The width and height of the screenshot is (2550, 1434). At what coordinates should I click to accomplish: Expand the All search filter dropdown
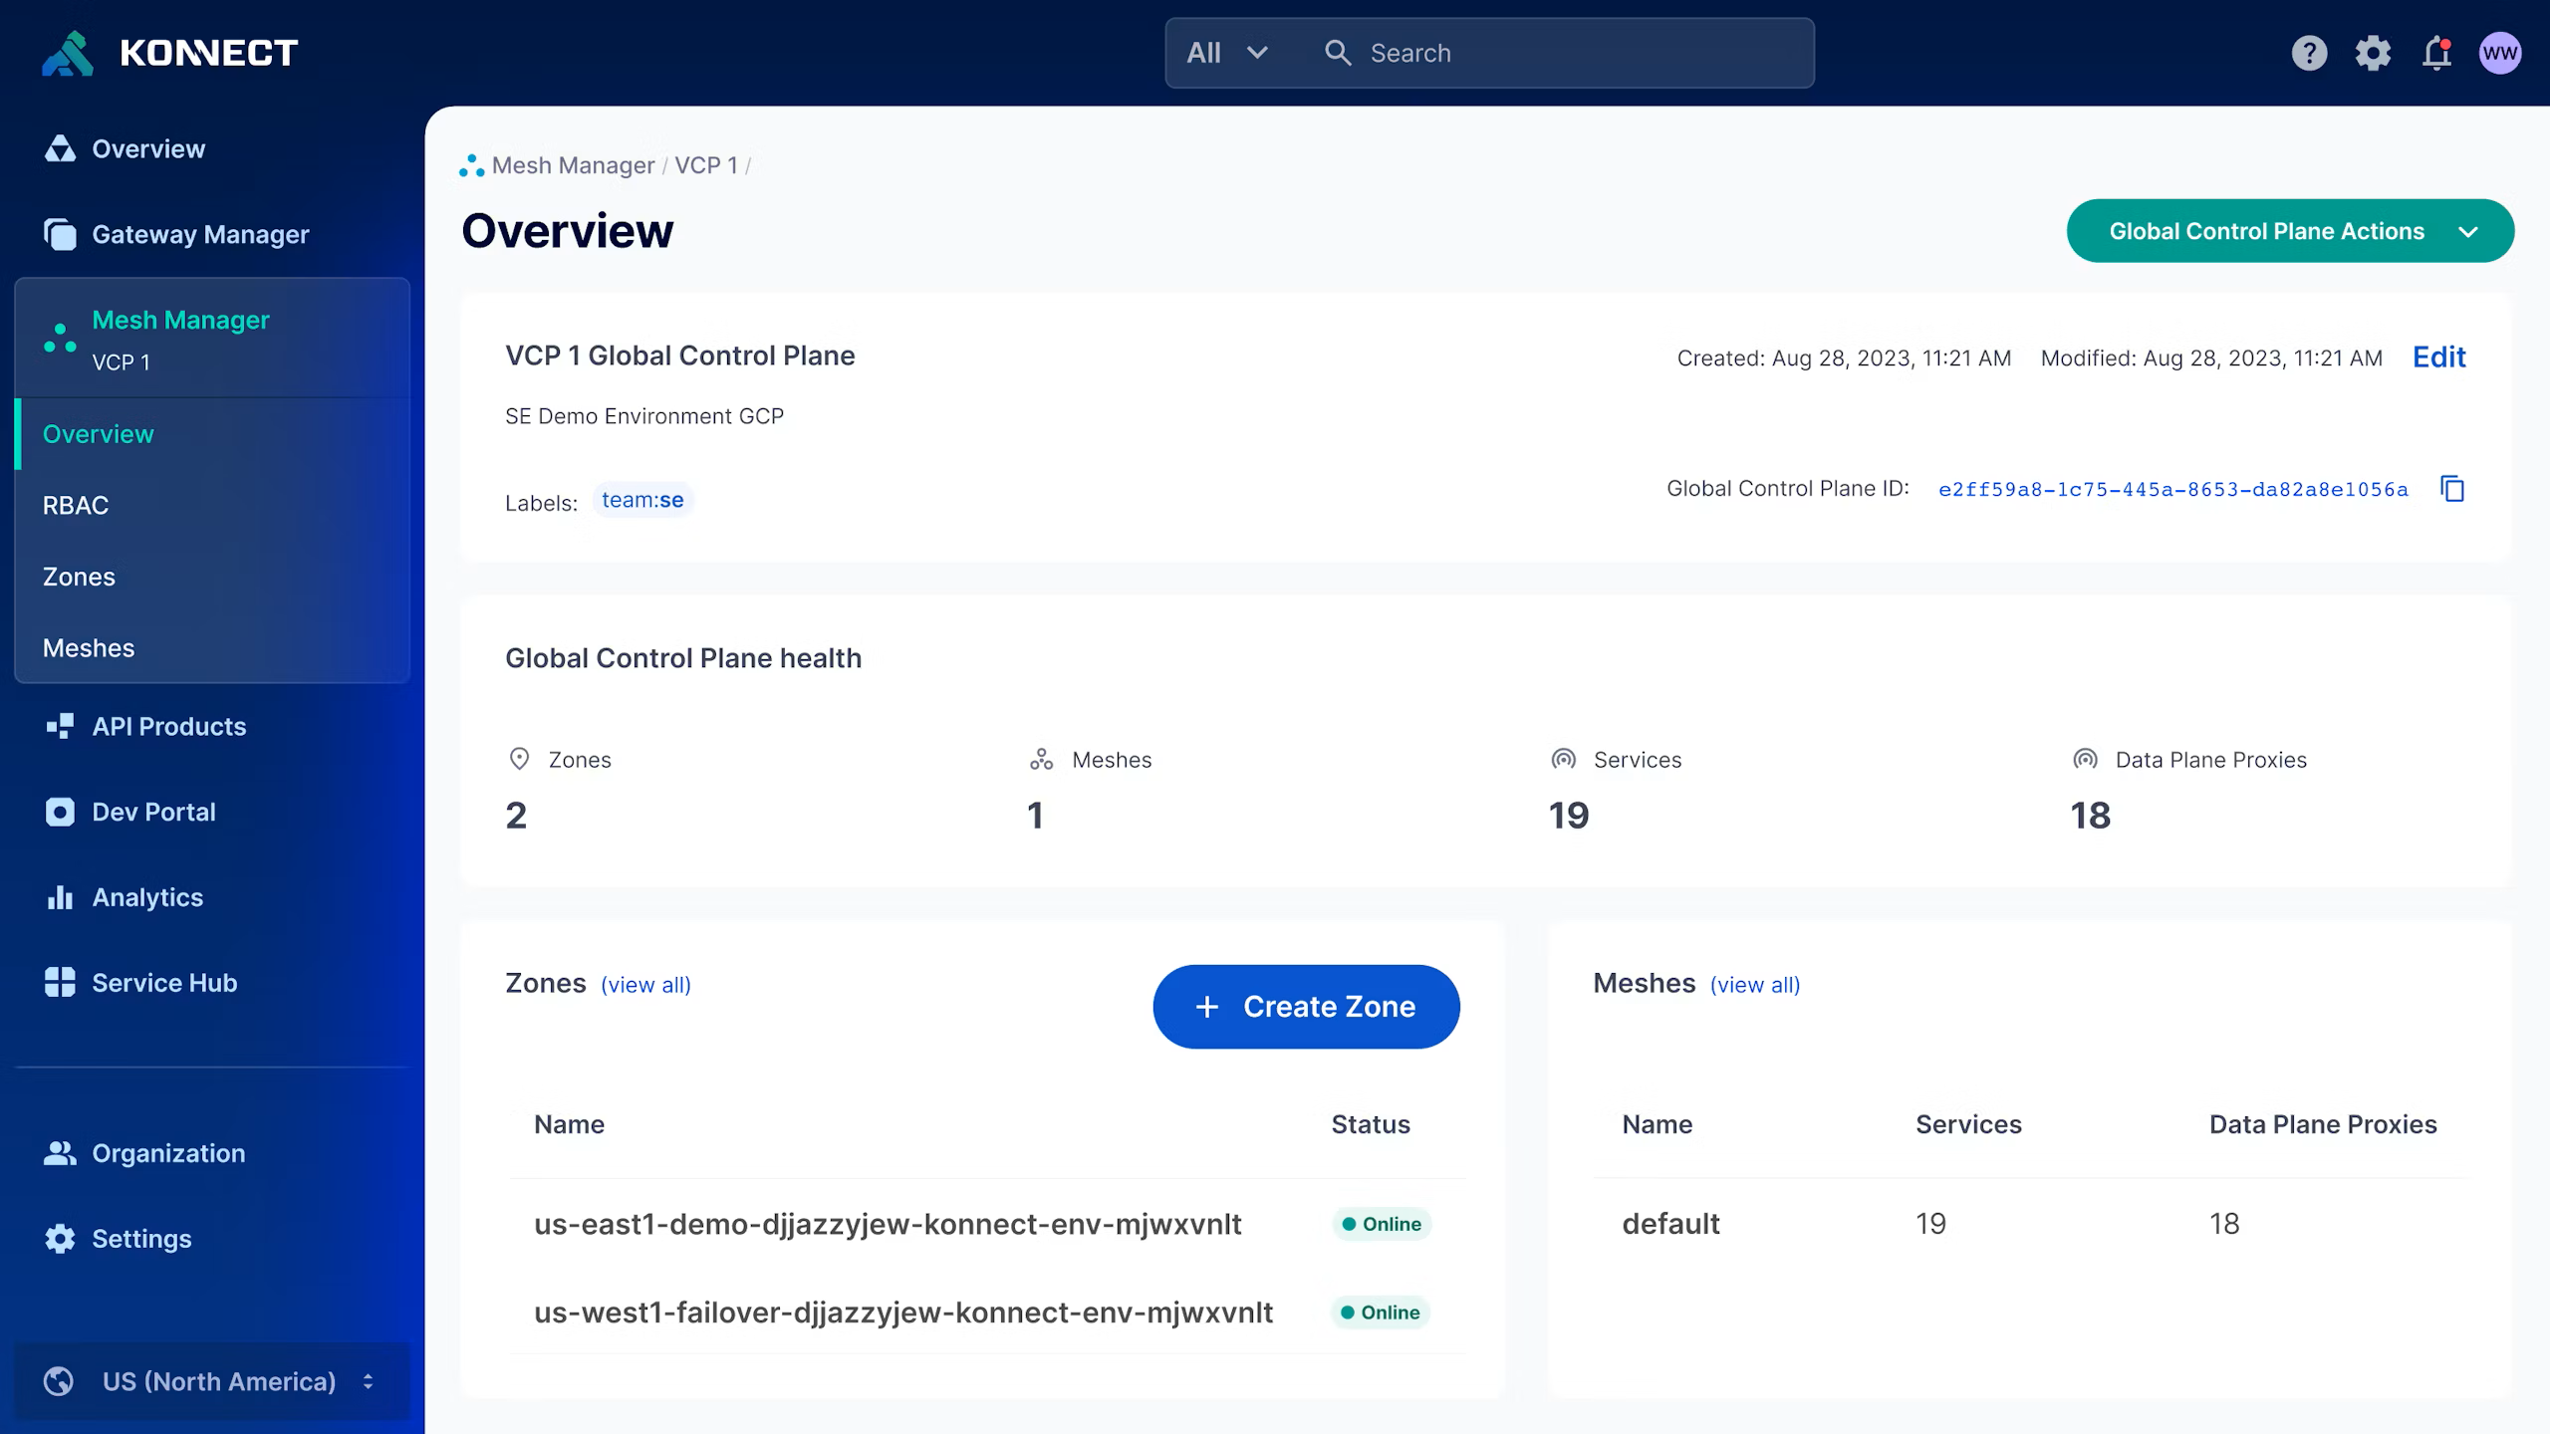[1227, 53]
